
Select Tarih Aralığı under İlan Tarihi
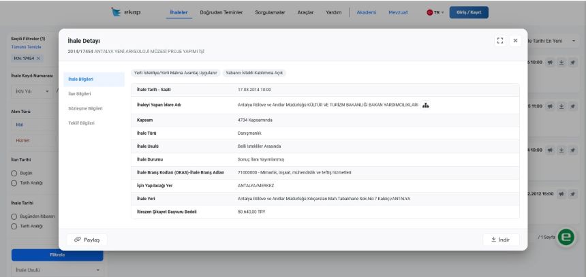point(14,183)
